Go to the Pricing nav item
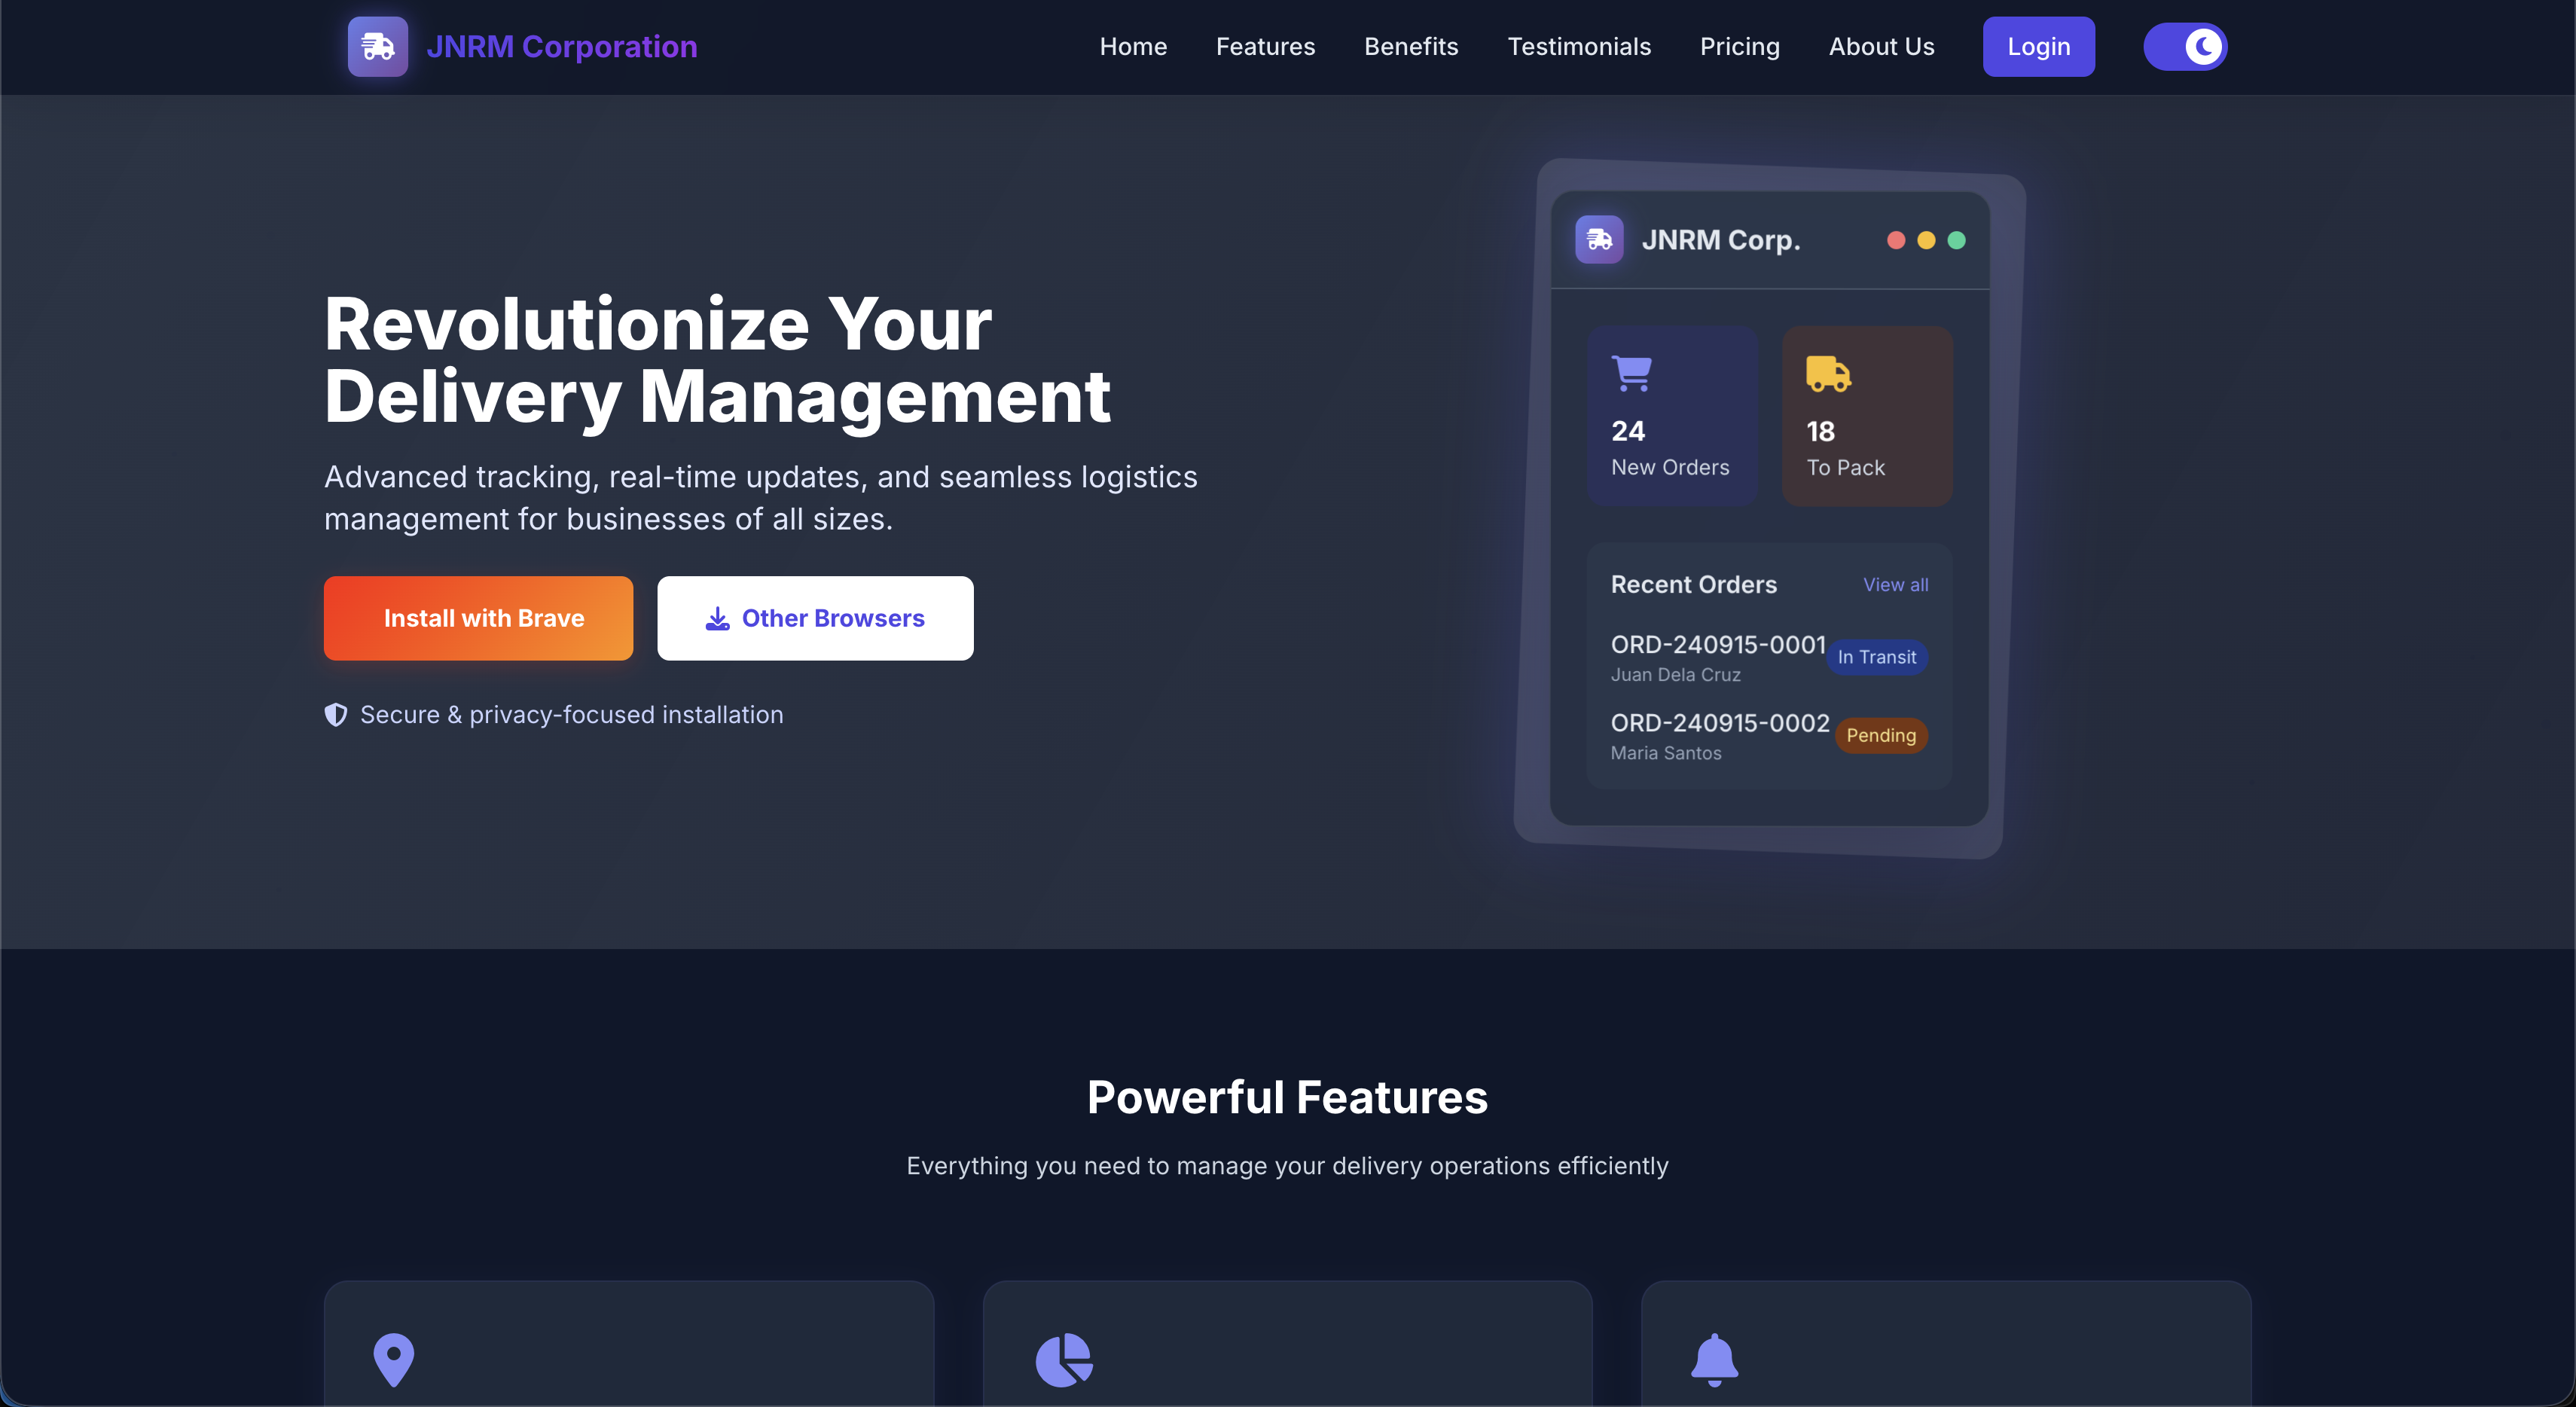Image resolution: width=2576 pixels, height=1407 pixels. (x=1739, y=46)
